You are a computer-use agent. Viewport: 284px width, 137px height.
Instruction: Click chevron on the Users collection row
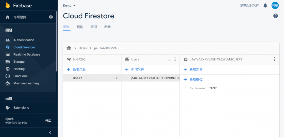pos(117,78)
